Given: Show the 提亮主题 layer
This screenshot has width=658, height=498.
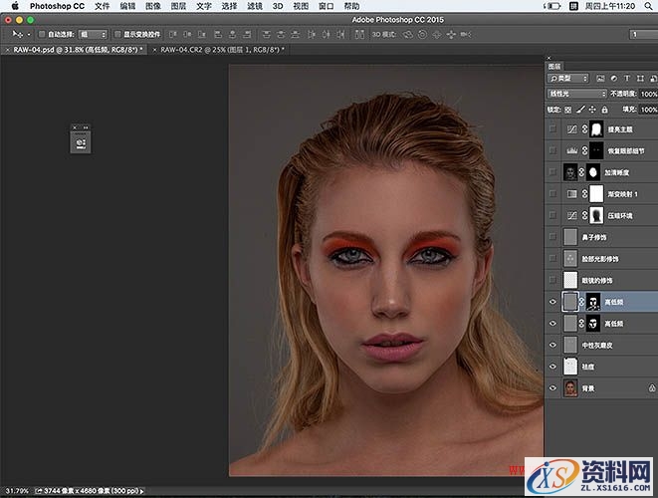Looking at the screenshot, I should (553, 128).
